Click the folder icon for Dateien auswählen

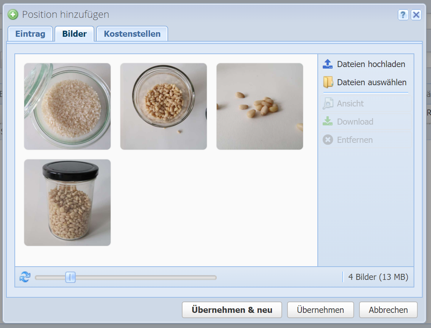pos(328,82)
